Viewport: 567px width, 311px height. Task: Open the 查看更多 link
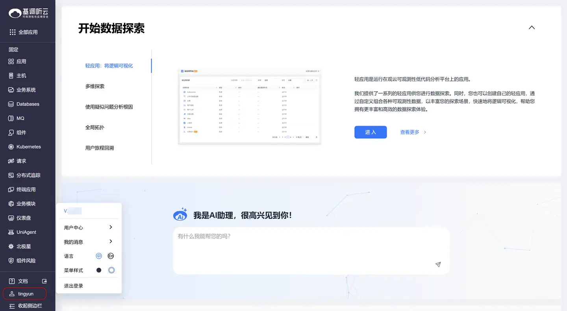coord(410,132)
